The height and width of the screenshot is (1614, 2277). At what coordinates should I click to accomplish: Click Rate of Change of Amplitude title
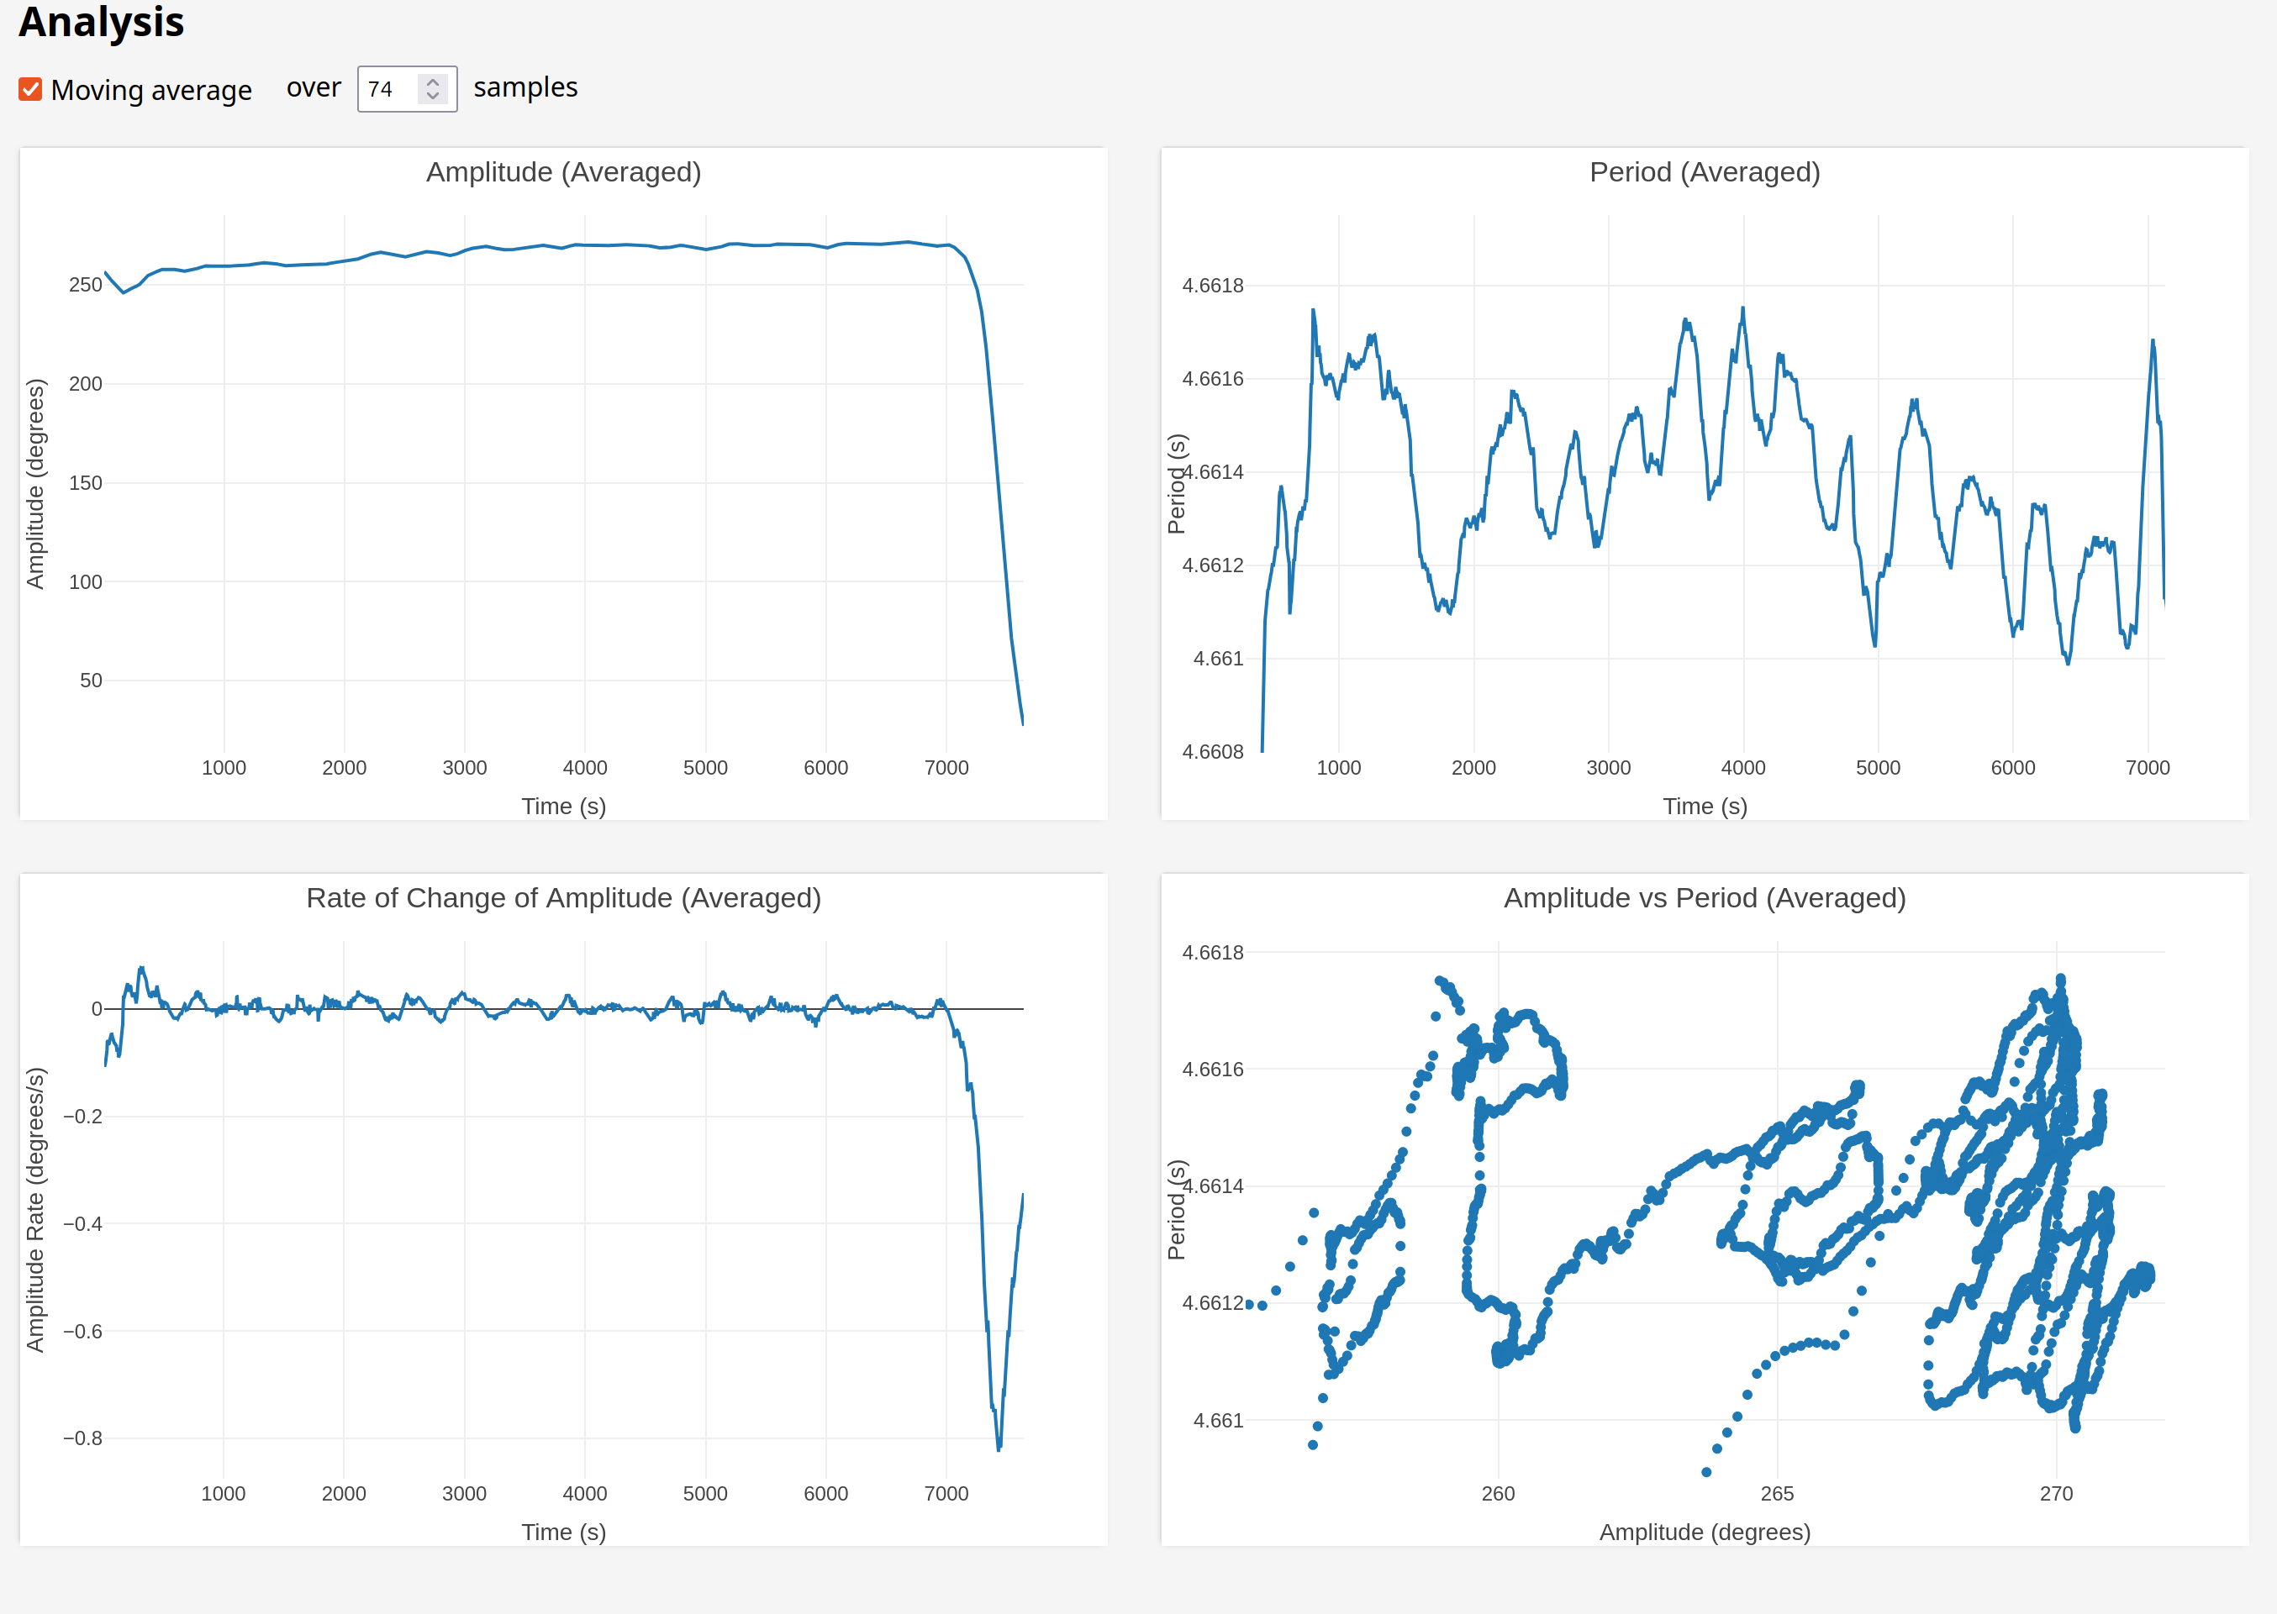pos(563,897)
